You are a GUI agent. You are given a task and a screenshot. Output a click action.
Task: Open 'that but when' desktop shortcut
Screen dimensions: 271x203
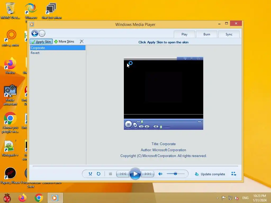pyautogui.click(x=52, y=11)
